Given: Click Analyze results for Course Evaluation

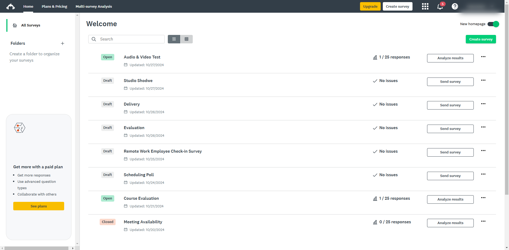Looking at the screenshot, I should pyautogui.click(x=450, y=199).
